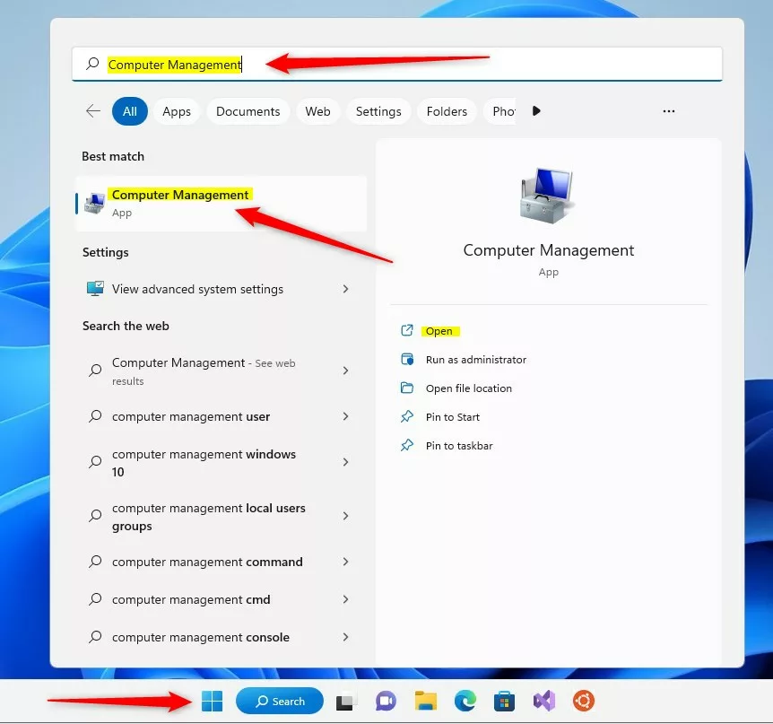Switch to the Settings filter tab

click(378, 111)
